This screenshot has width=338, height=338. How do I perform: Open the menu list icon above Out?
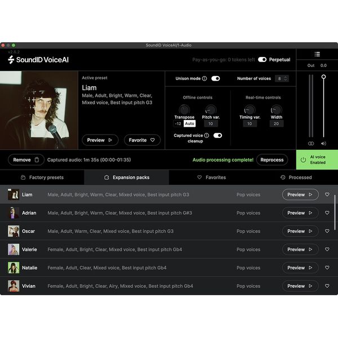point(317,54)
